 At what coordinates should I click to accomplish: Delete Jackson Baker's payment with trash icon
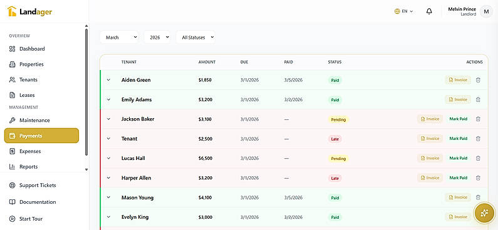(478, 119)
